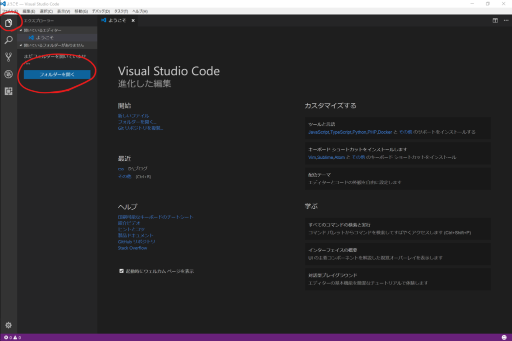Click the エクスプローラー panel title

[x=39, y=20]
